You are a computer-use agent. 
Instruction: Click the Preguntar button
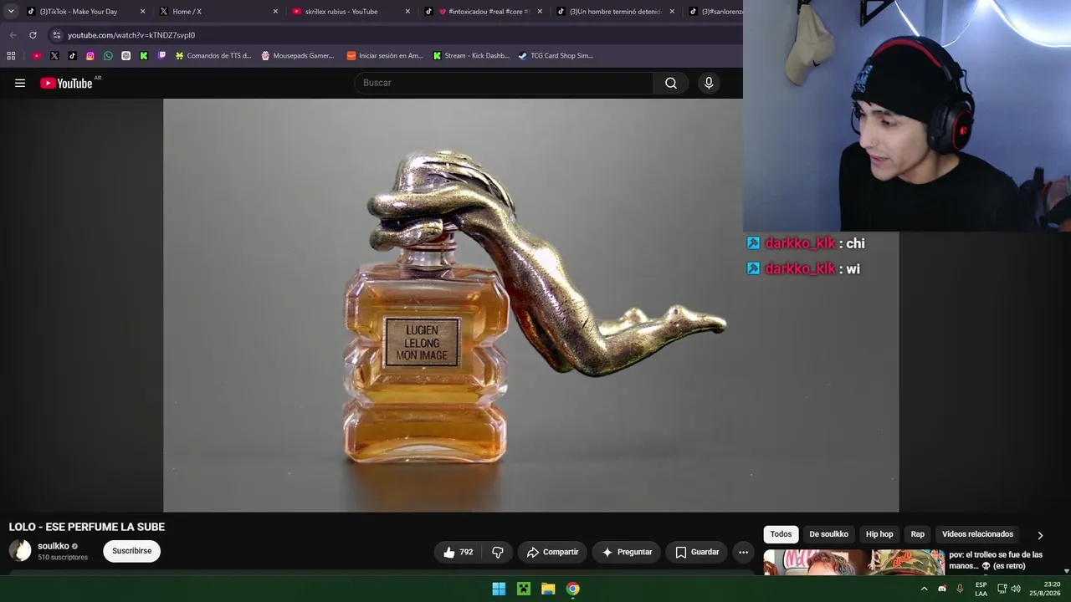click(627, 552)
